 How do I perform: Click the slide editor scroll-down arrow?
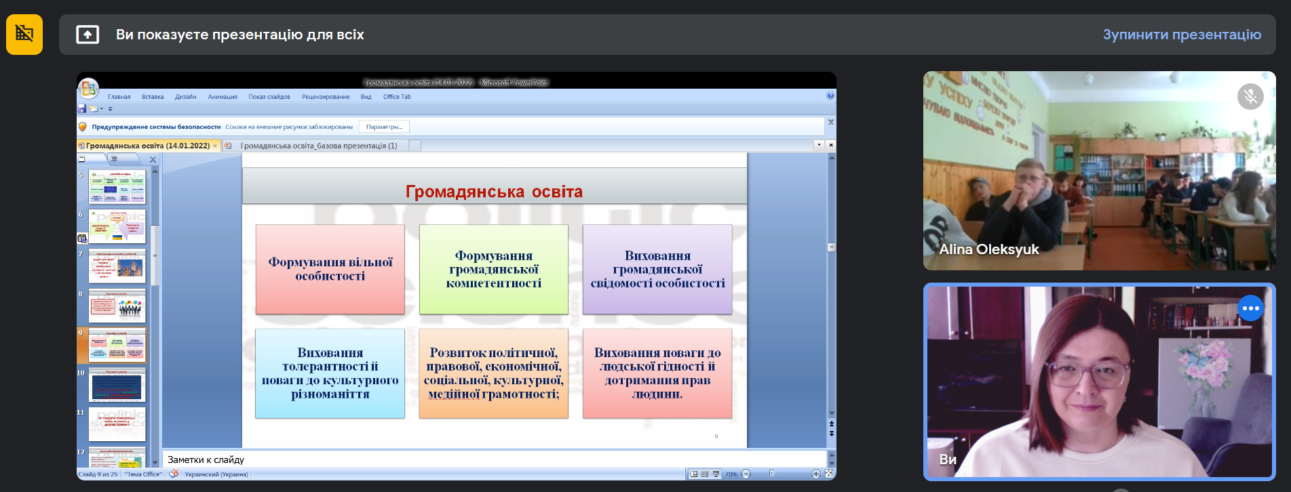click(832, 413)
